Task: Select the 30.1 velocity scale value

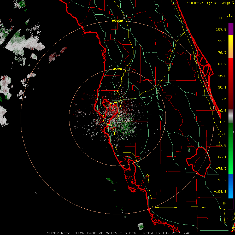Action: pos(222,87)
